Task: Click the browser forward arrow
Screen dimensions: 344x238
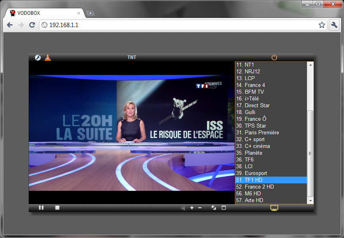Action: pyautogui.click(x=21, y=25)
